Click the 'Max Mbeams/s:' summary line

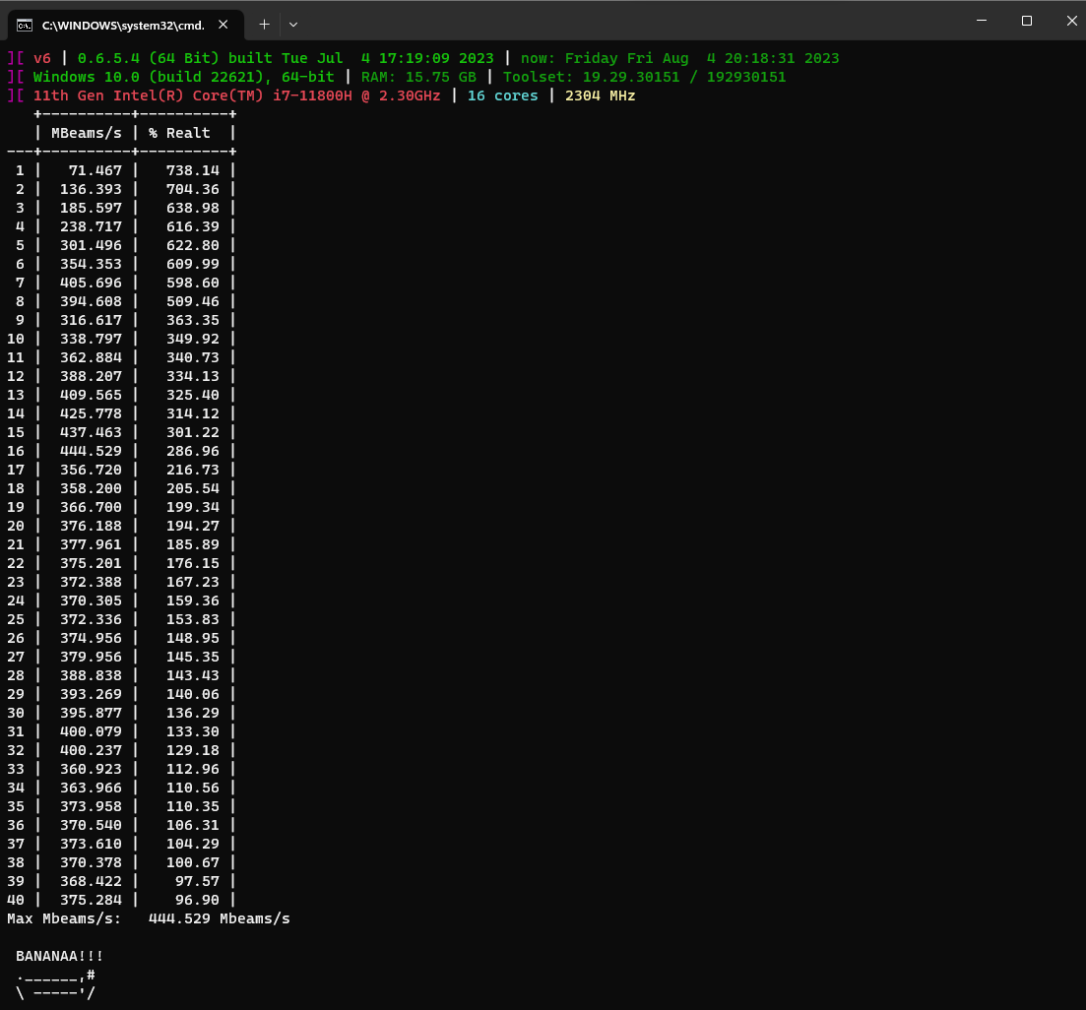pyautogui.click(x=149, y=917)
